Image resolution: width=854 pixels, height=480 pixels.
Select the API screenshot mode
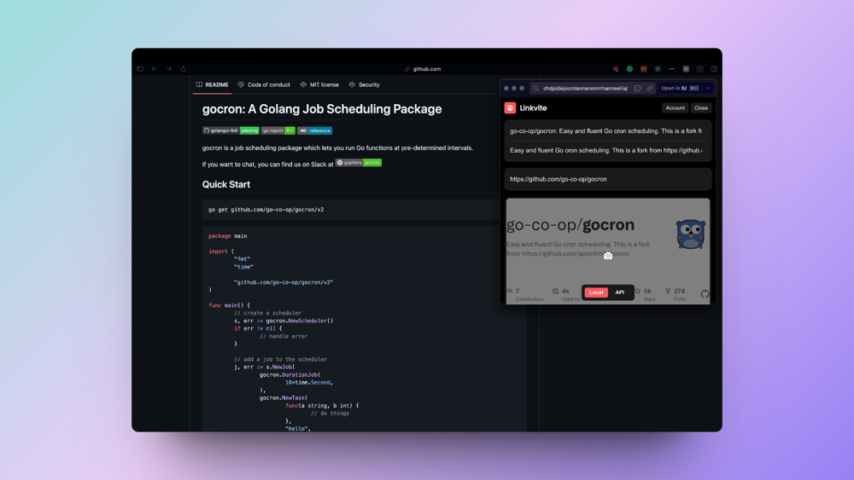[620, 292]
